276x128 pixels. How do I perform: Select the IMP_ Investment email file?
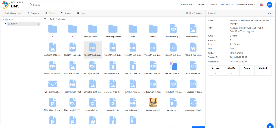[53, 86]
